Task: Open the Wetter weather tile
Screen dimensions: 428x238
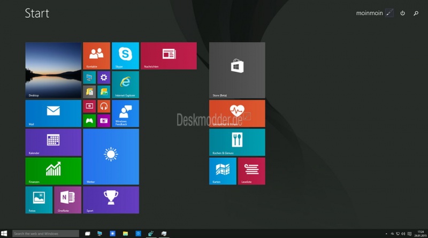Action: [x=111, y=156]
